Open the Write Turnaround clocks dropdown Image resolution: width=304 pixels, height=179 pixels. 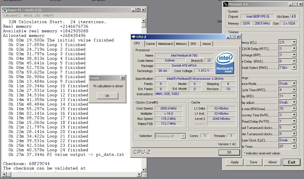click(x=294, y=134)
